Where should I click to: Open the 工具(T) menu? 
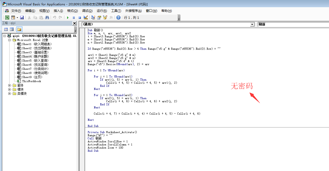tap(116, 11)
